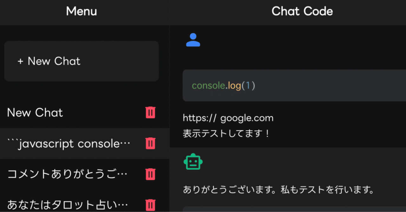This screenshot has height=212, width=406.
Task: Click the green robot assistant icon
Action: [x=193, y=161]
